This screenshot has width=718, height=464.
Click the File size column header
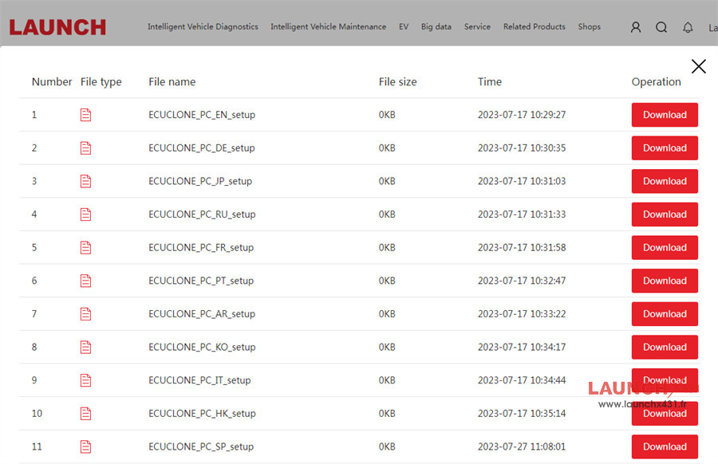tap(397, 82)
